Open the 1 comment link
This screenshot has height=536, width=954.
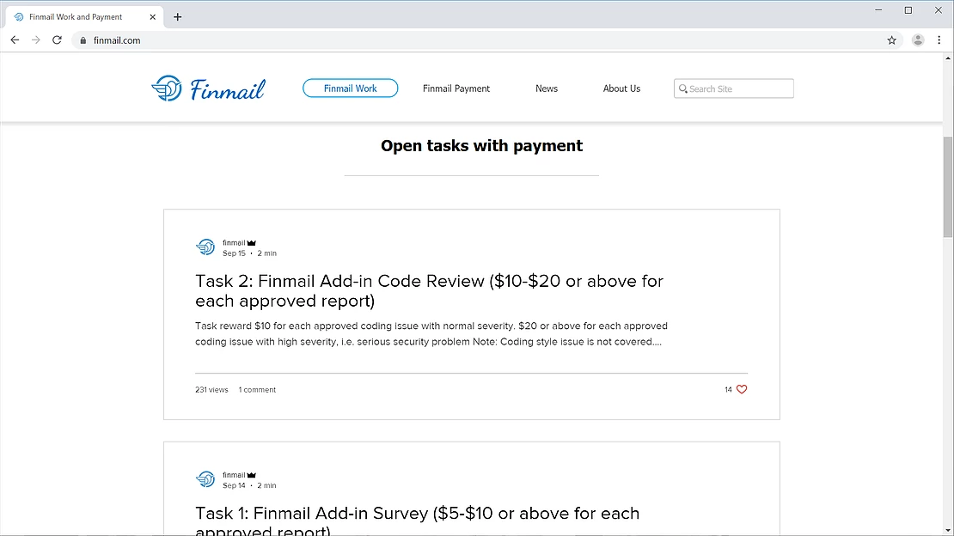(257, 390)
